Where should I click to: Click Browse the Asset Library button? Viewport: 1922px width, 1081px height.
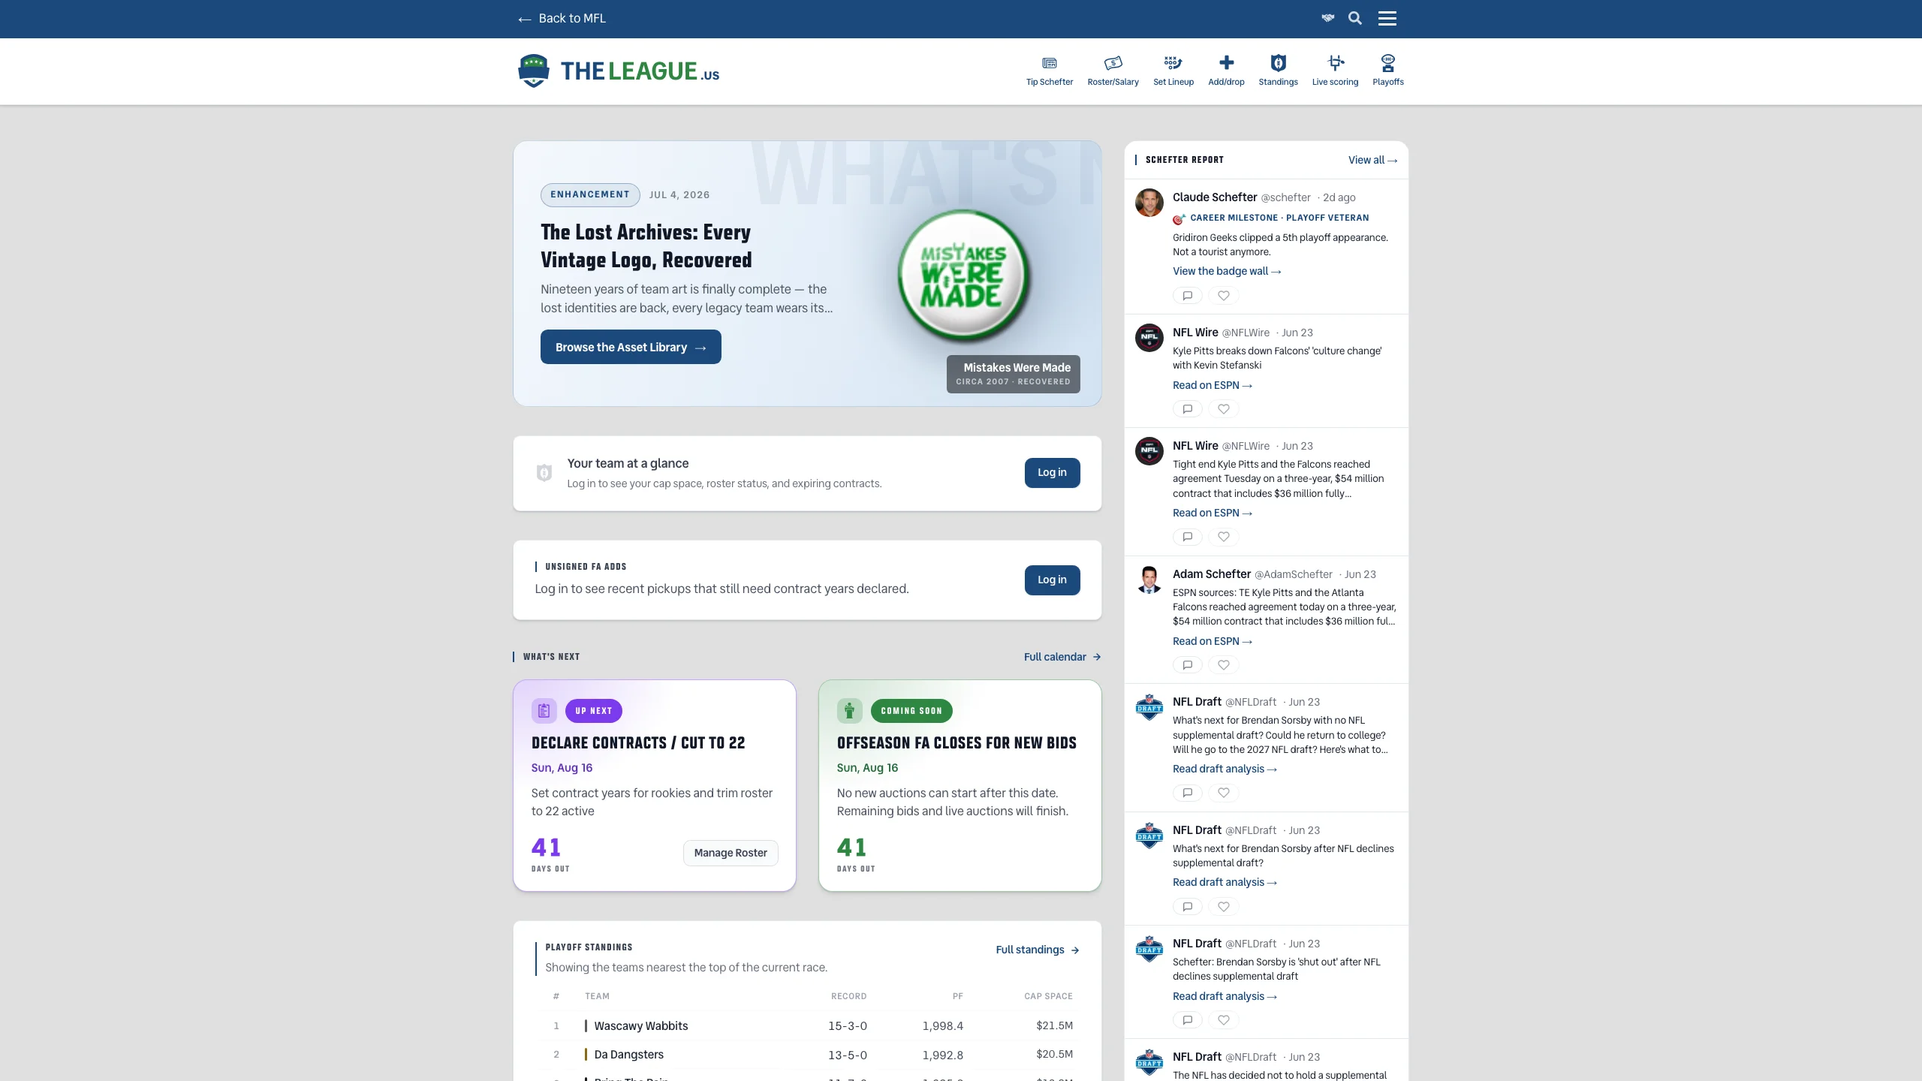pyautogui.click(x=631, y=347)
